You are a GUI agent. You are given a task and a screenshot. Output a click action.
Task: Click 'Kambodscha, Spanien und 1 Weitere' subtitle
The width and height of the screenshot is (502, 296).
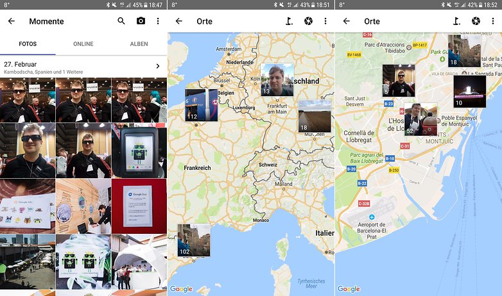[x=43, y=72]
